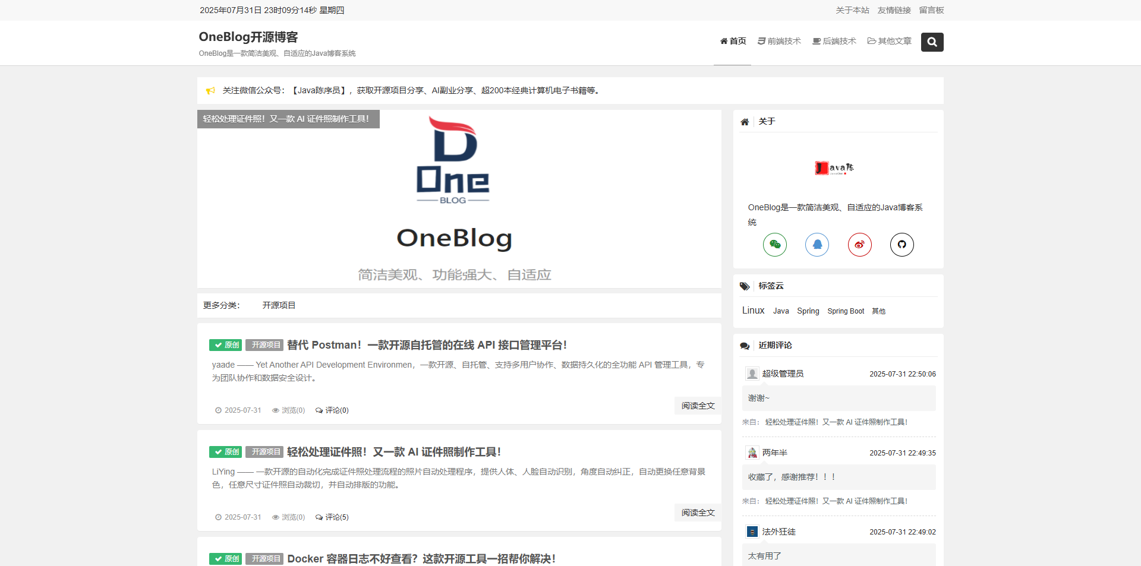Click 超级管理员 commenter name

coord(783,374)
